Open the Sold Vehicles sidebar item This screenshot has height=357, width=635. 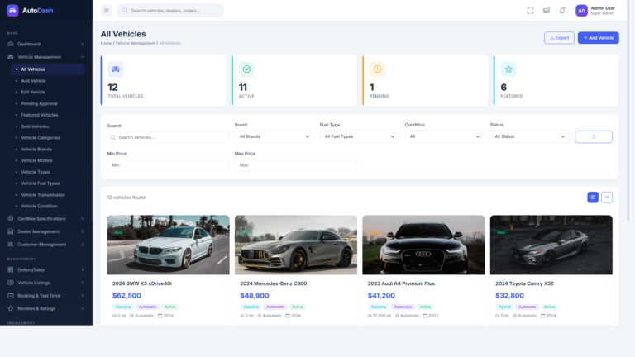[48, 126]
